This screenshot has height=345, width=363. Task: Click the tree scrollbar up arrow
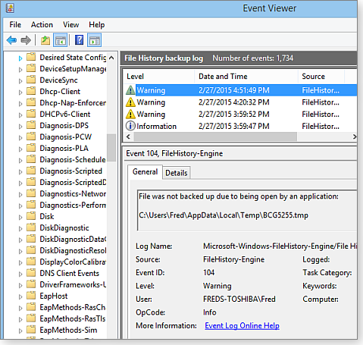(111, 58)
